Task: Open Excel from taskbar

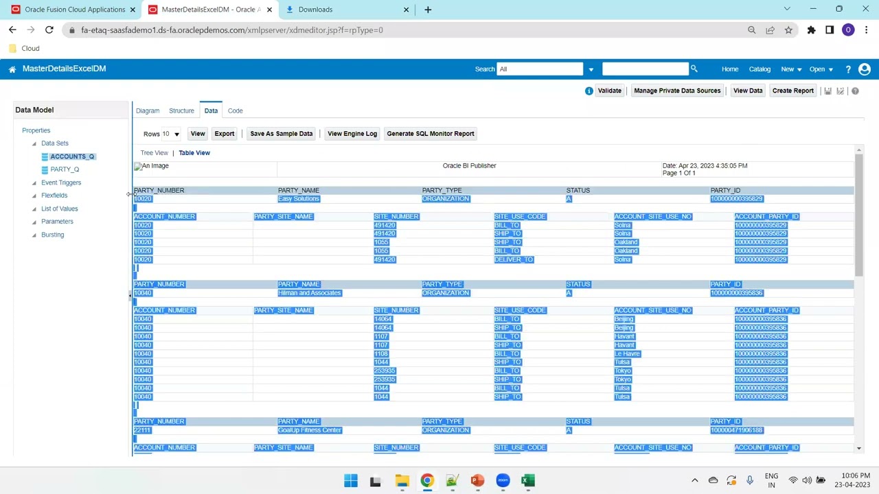Action: pyautogui.click(x=527, y=480)
